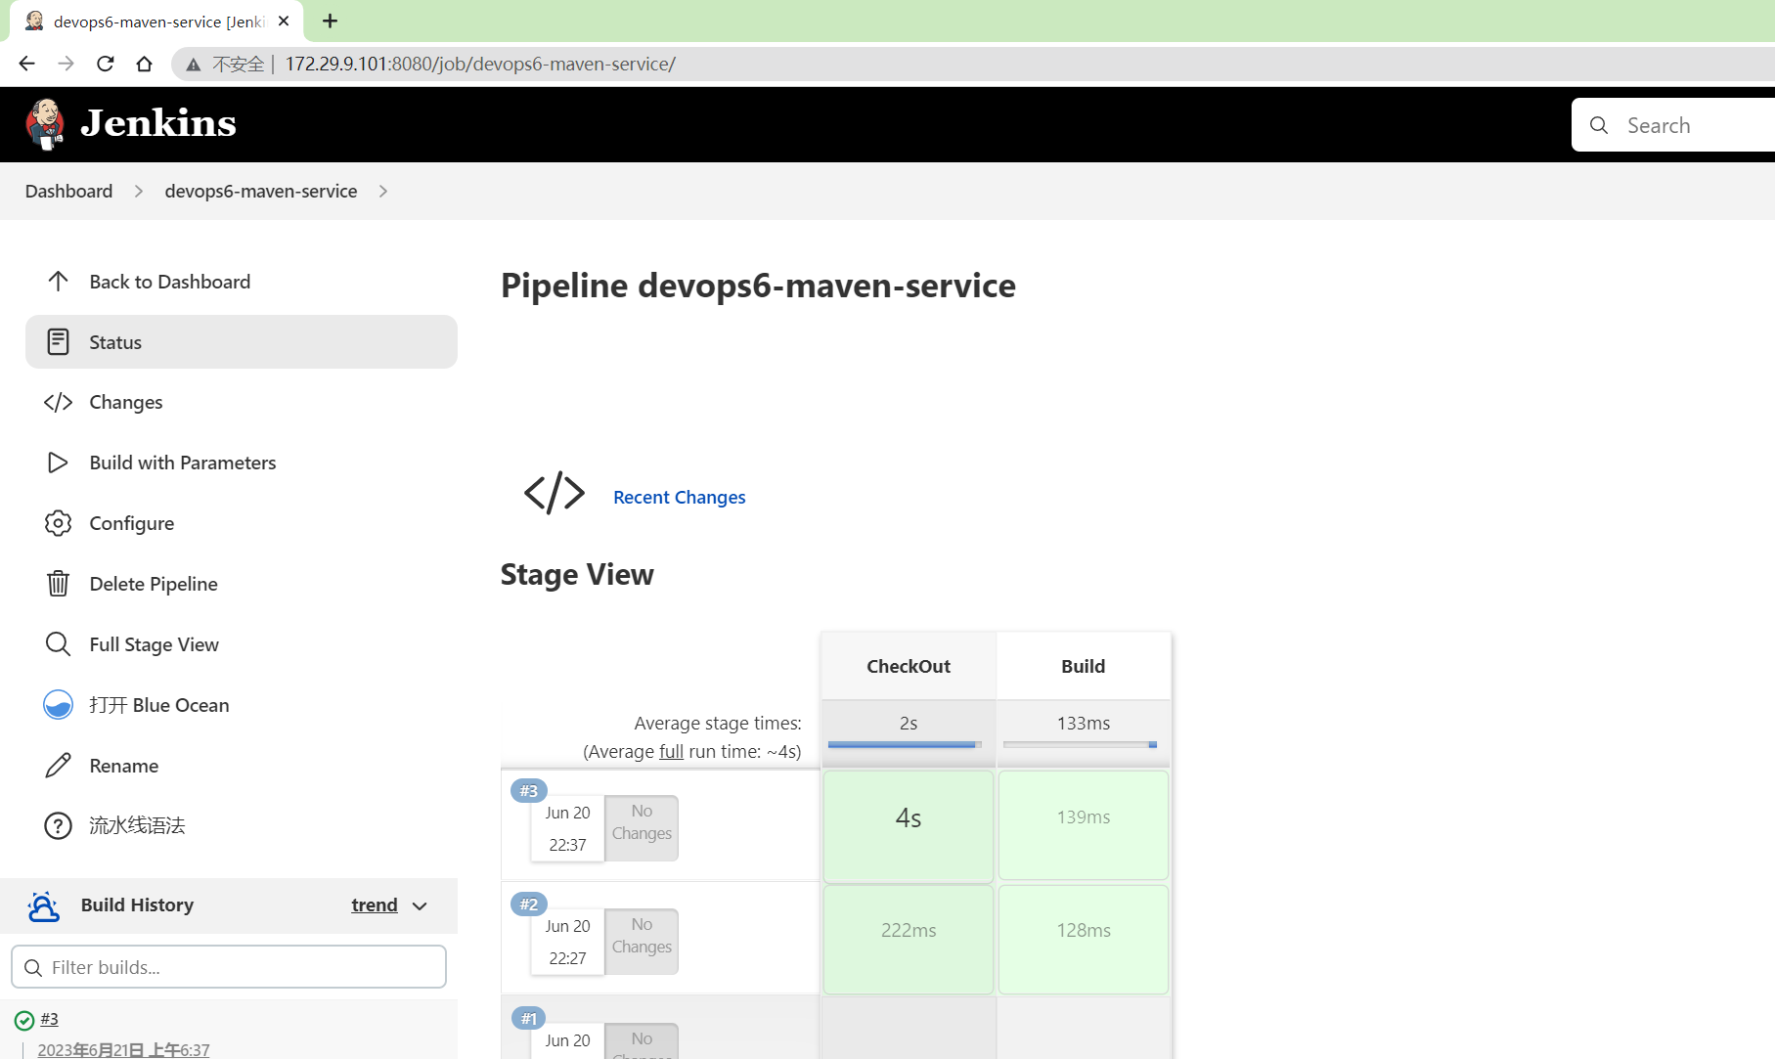The width and height of the screenshot is (1775, 1059).
Task: Click the build #3 timestamp link
Action: tap(123, 1049)
